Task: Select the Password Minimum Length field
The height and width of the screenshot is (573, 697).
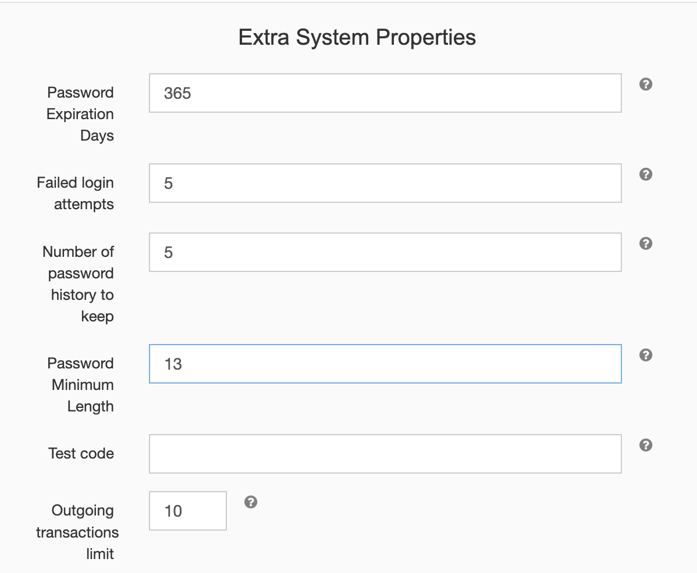Action: click(385, 363)
